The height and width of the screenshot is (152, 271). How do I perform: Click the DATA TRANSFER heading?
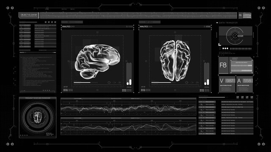[x=228, y=23]
